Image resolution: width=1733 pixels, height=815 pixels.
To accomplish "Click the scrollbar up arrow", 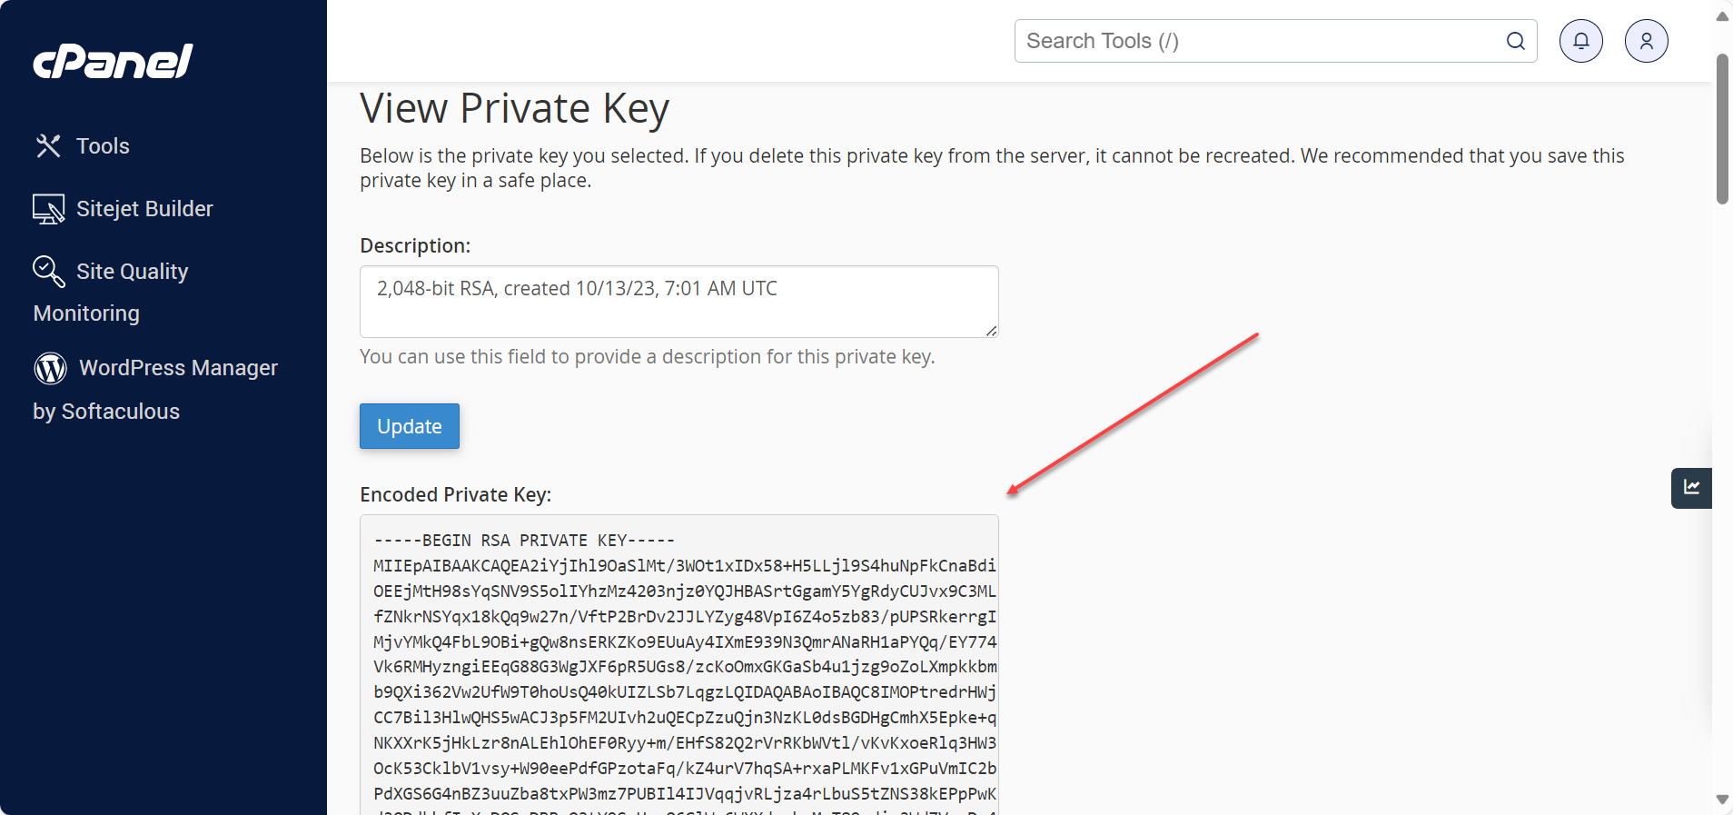I will tap(1721, 15).
